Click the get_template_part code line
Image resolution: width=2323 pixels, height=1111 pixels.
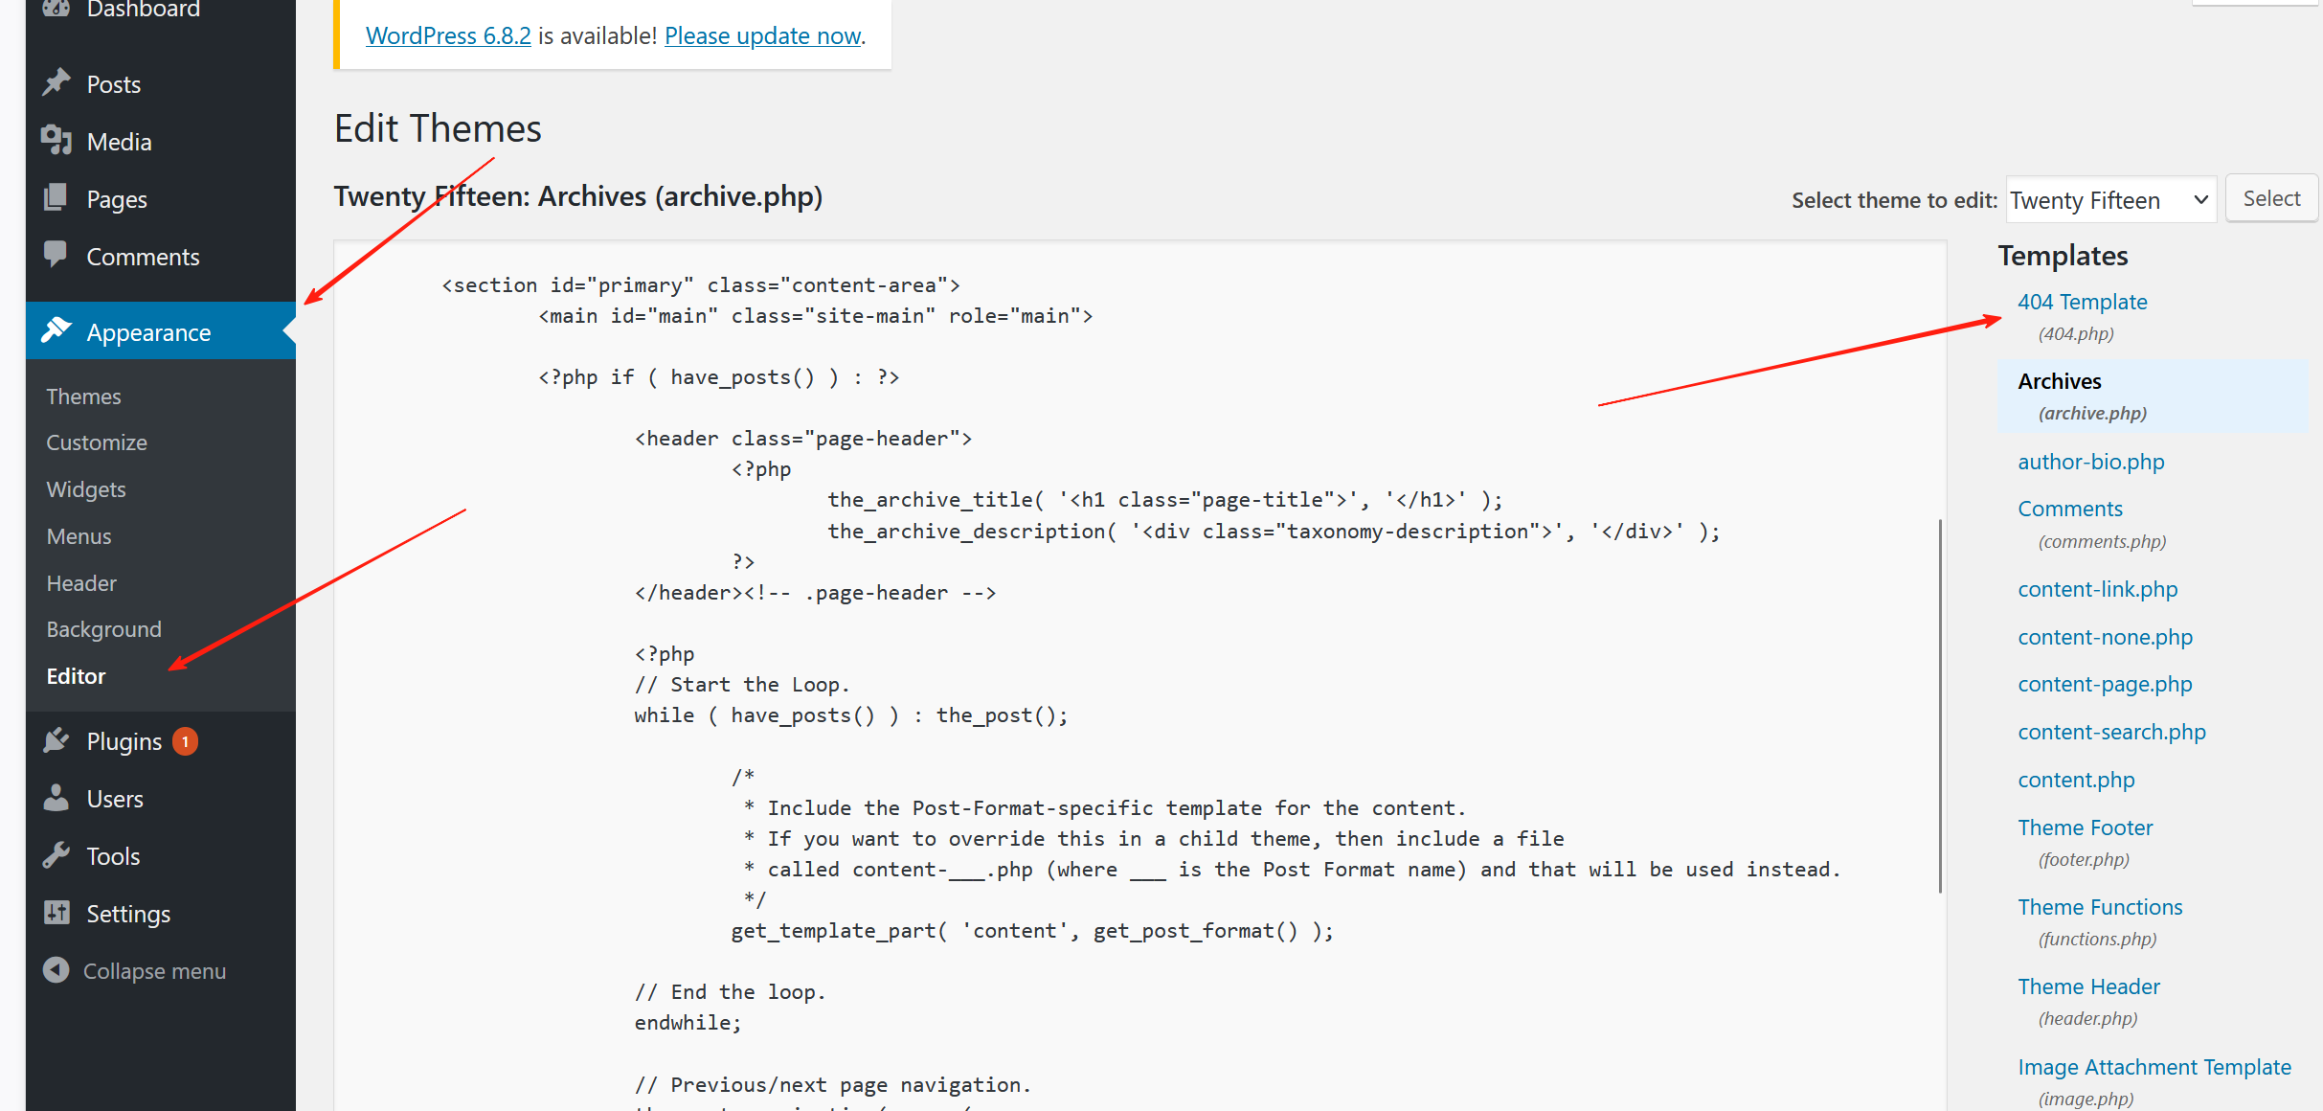click(1032, 931)
